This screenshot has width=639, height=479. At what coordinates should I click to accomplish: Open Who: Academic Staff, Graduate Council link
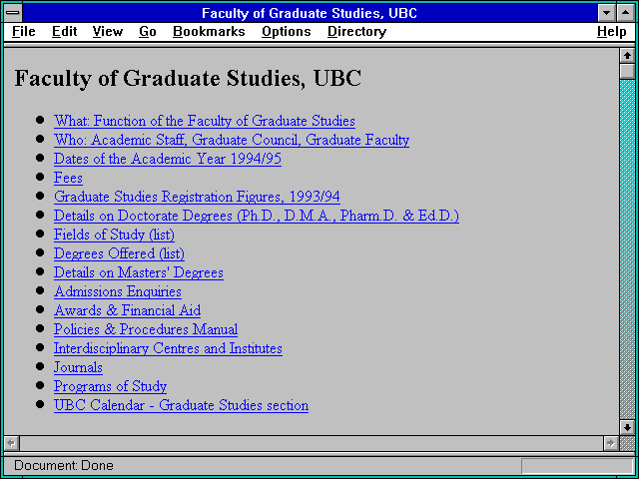(x=232, y=140)
